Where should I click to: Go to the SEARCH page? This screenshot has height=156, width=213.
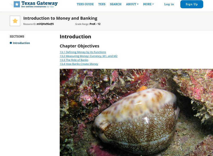[x=116, y=4]
